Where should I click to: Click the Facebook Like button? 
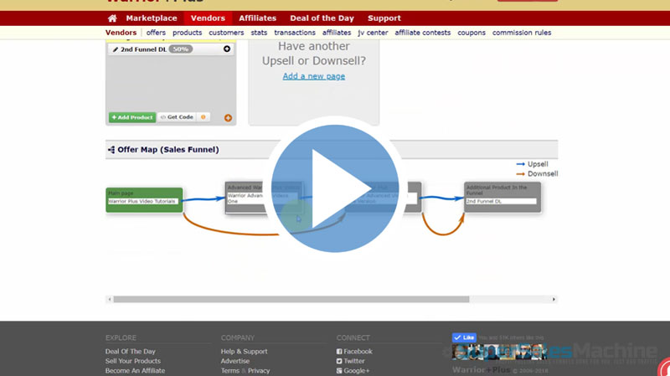tap(464, 337)
